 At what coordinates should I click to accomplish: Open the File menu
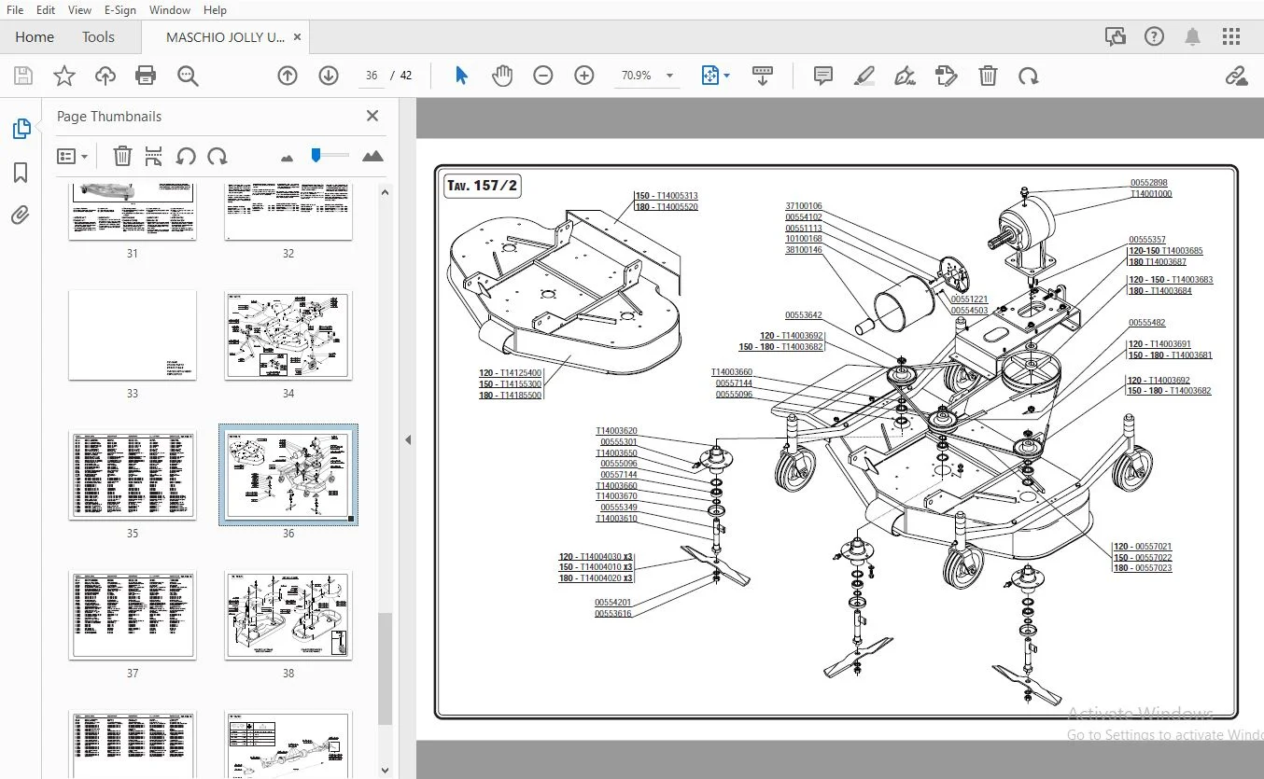[15, 10]
